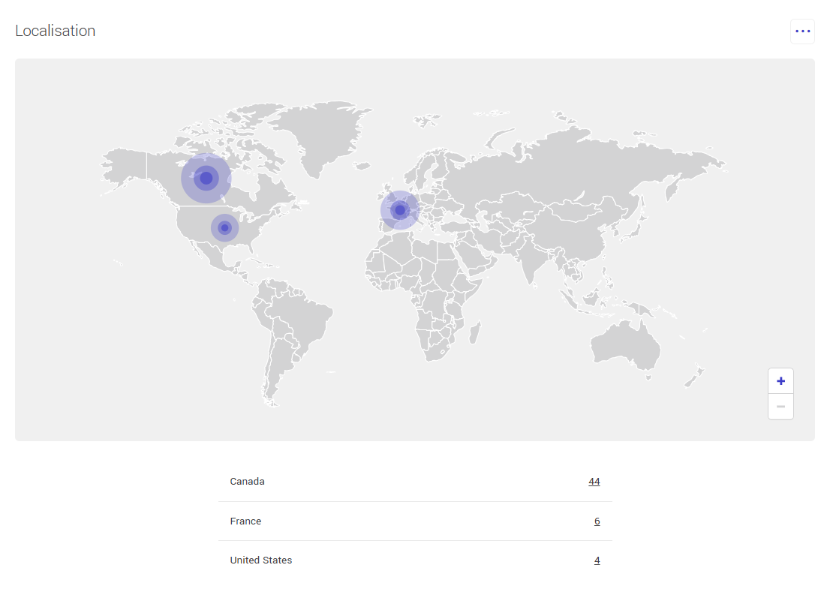The image size is (827, 595).
Task: Zoom out of the map with minus button
Action: coord(780,407)
